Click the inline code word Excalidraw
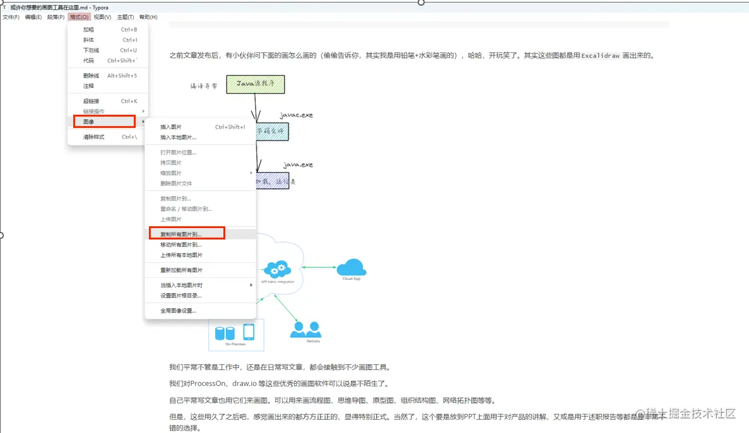 pos(600,56)
